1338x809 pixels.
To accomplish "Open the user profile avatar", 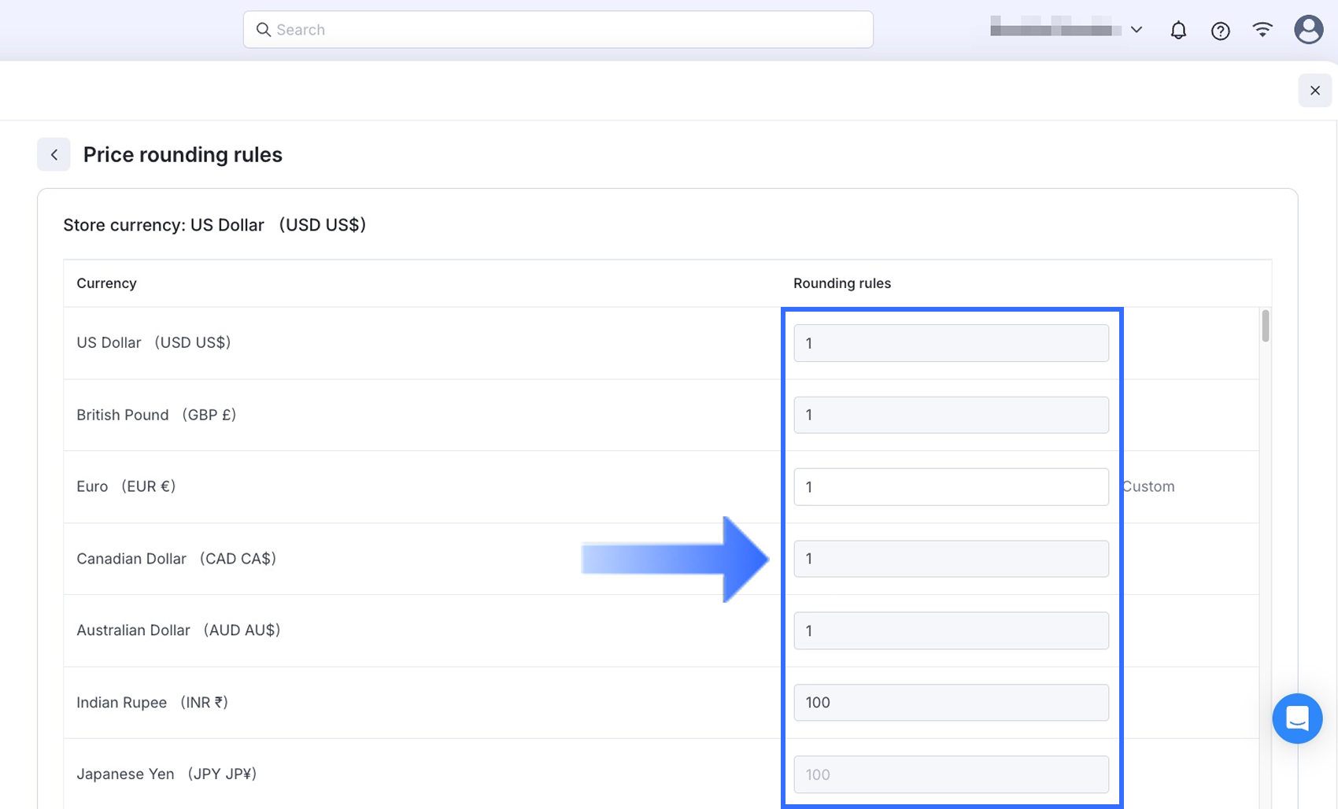I will tap(1308, 30).
